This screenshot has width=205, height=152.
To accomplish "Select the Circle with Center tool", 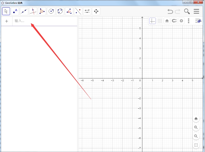I will click(x=51, y=11).
